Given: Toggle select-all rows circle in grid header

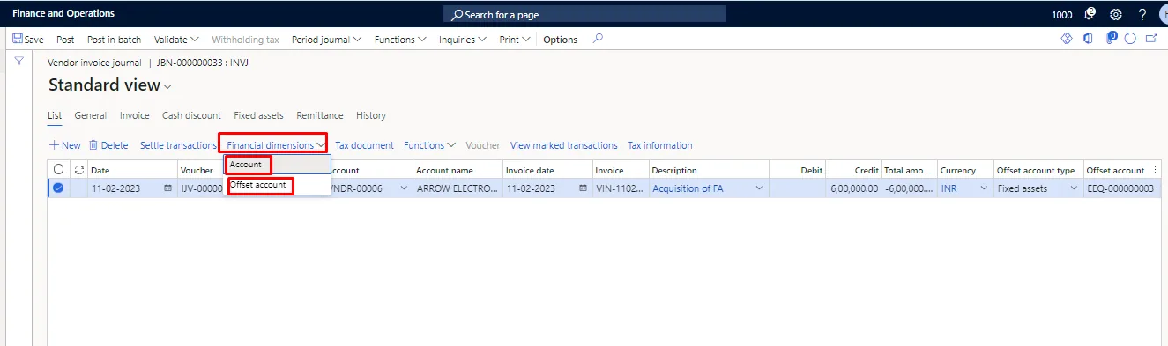Looking at the screenshot, I should [x=58, y=170].
